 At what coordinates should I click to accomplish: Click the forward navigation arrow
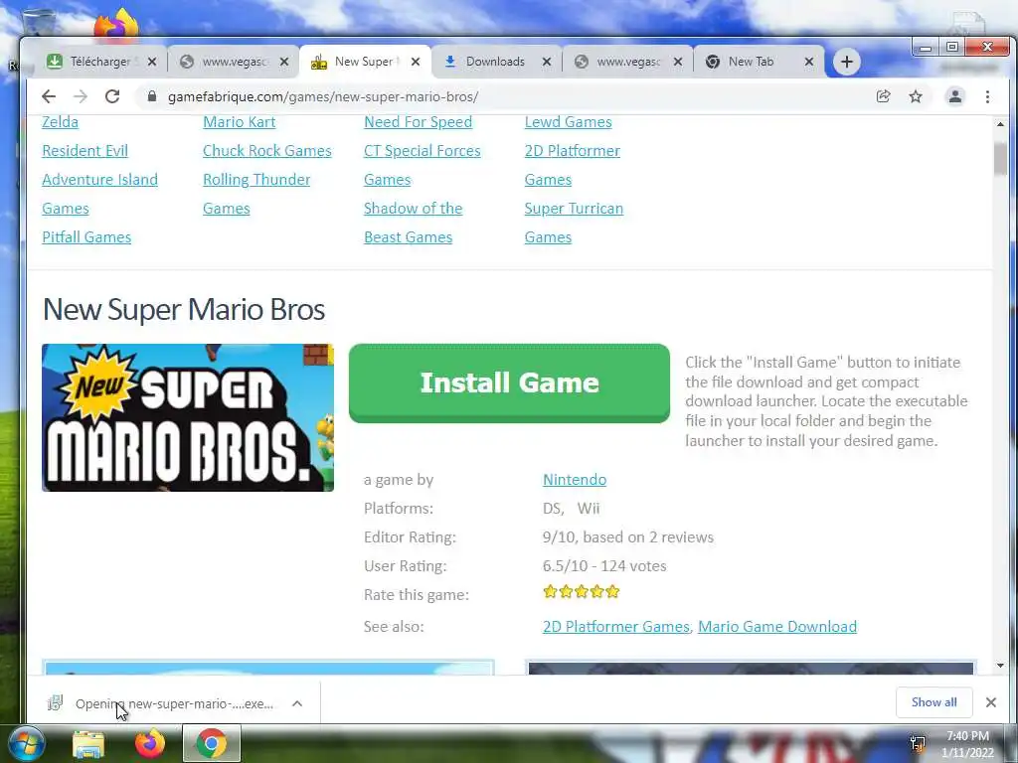pyautogui.click(x=81, y=96)
